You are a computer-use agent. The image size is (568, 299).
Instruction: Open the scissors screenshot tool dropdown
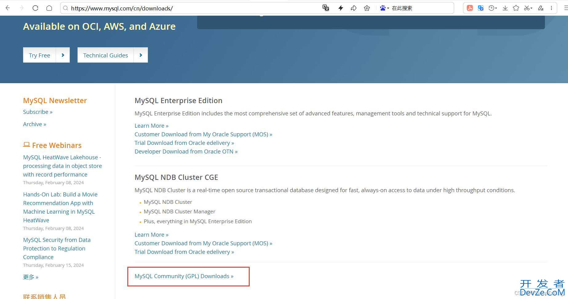(528, 8)
